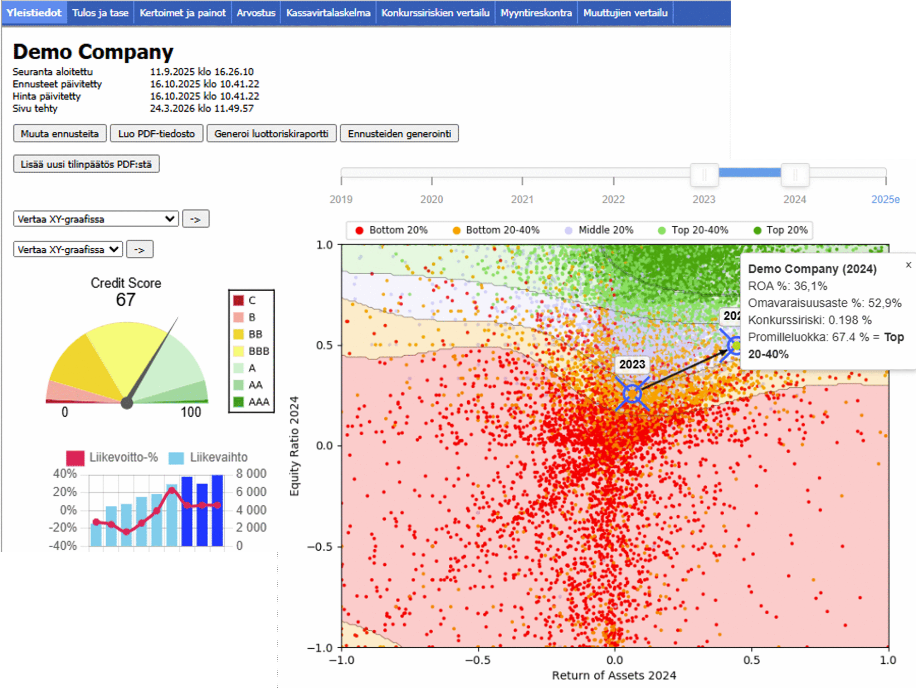Click the credit score gauge needle hub
Viewport: 916px width, 688px height.
click(127, 402)
